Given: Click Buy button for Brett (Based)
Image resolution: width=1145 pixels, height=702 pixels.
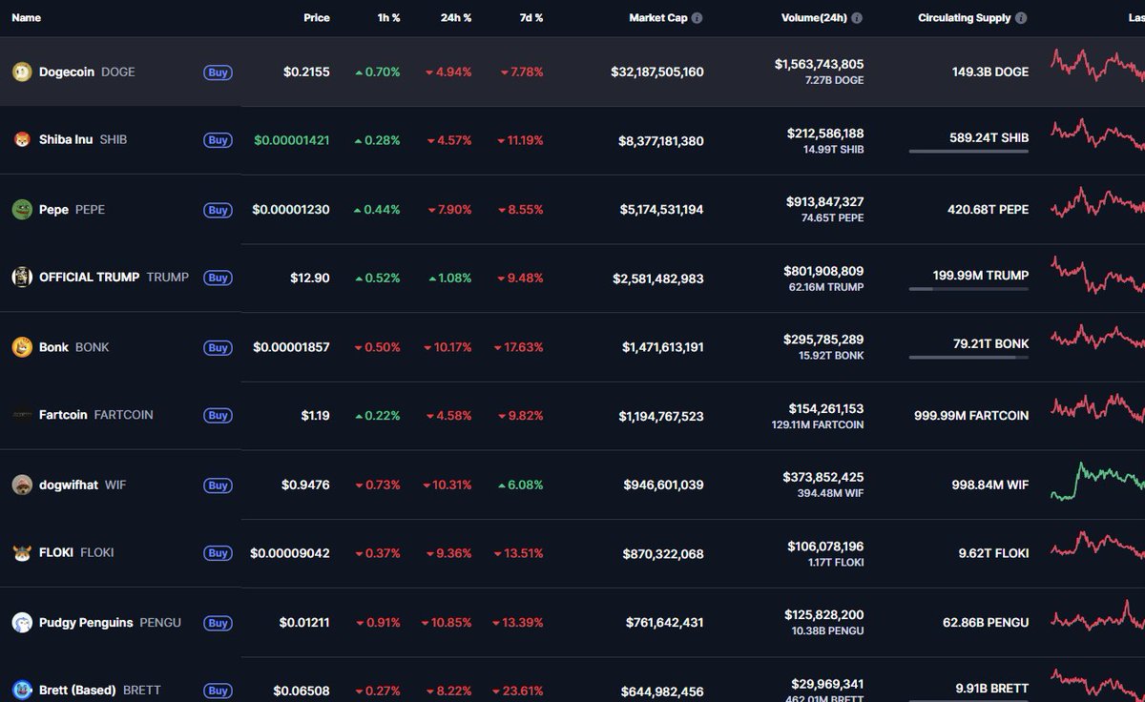Looking at the screenshot, I should coord(218,690).
